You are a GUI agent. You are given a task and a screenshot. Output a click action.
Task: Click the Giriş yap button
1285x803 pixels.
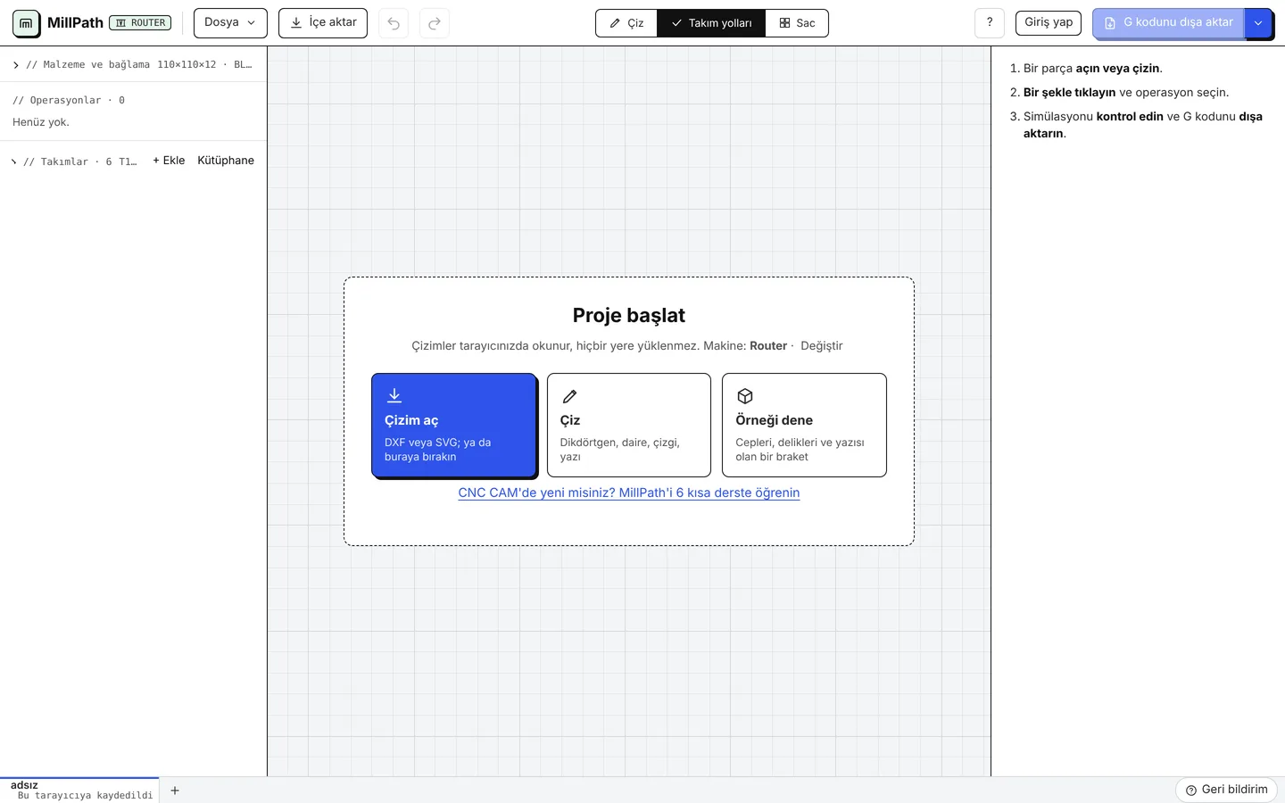(1049, 23)
